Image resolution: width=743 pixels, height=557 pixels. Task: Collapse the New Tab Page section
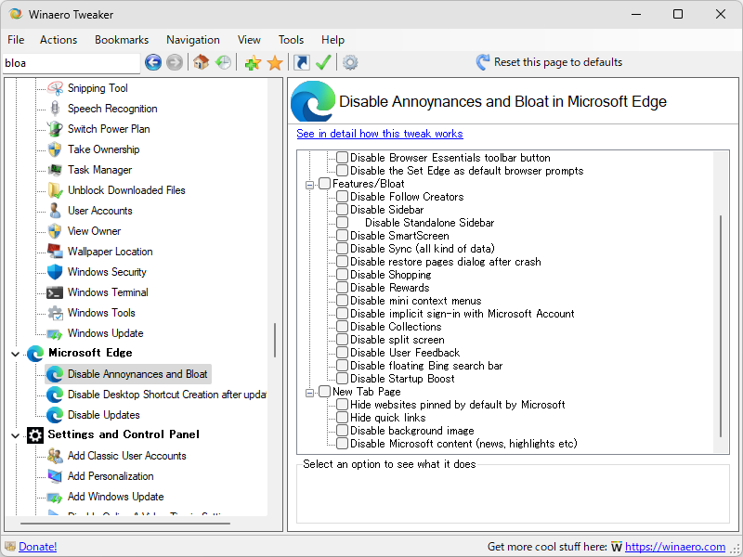tap(310, 392)
